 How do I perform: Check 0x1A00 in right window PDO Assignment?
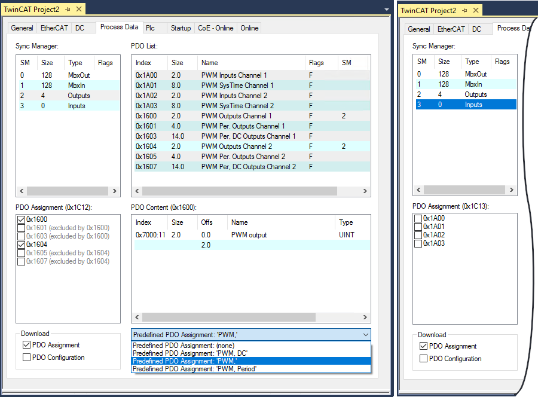click(x=418, y=218)
